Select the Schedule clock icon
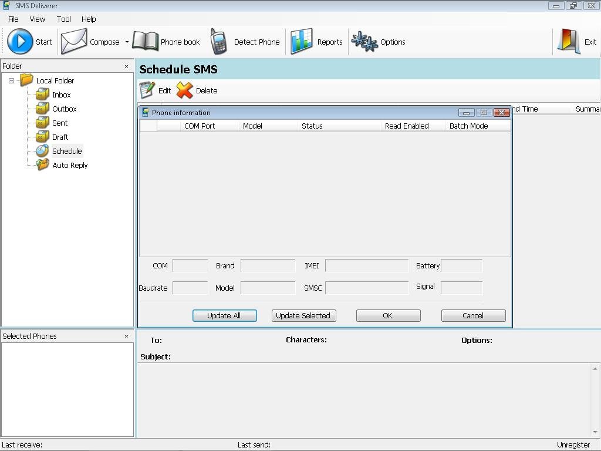Image resolution: width=601 pixels, height=451 pixels. pos(42,151)
